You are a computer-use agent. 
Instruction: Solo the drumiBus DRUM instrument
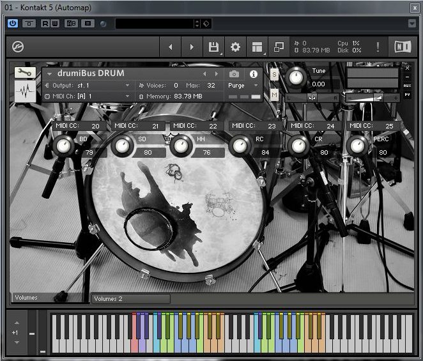[x=274, y=74]
